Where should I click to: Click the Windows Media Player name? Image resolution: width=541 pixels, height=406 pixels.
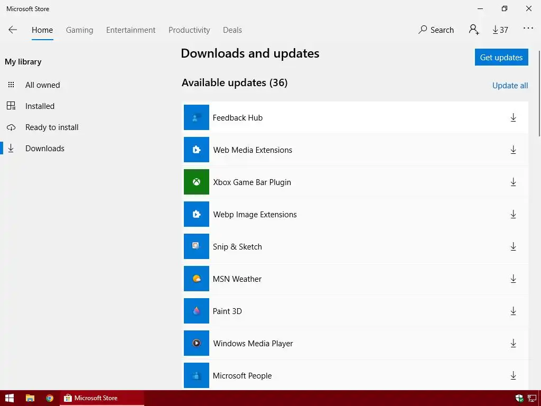click(253, 344)
